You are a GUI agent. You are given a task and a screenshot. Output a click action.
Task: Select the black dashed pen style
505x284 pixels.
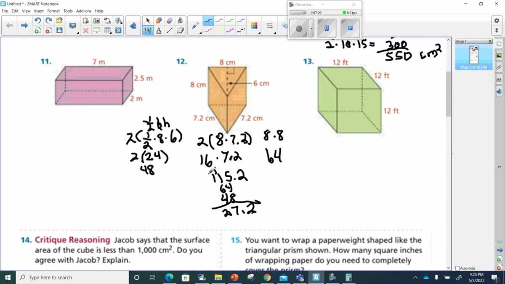click(241, 30)
